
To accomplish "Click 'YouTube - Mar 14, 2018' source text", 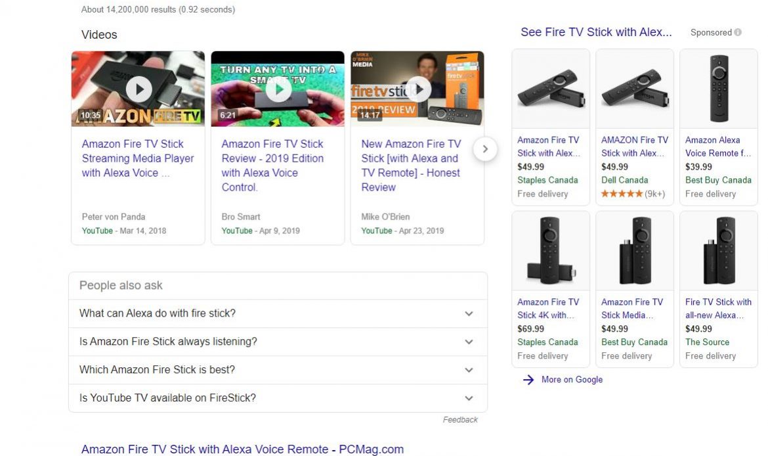I will 124,231.
